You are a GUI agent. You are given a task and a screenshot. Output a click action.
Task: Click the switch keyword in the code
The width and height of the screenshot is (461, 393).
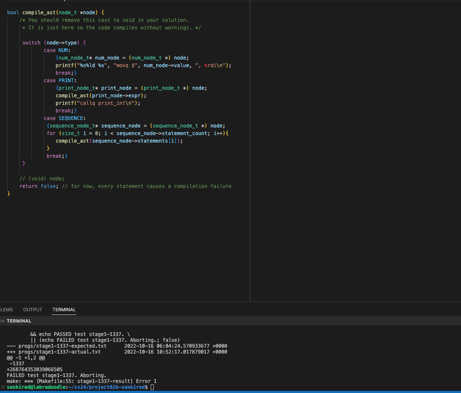point(31,43)
